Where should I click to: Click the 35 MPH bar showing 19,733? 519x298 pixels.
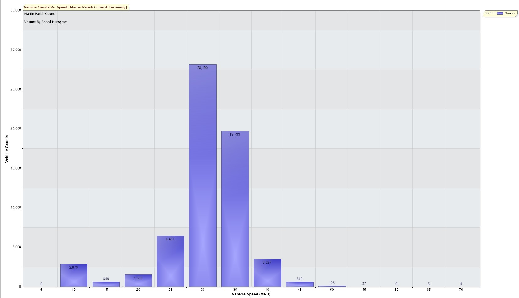coord(235,208)
